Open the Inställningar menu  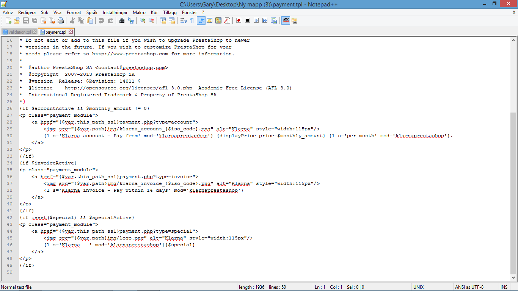(115, 13)
